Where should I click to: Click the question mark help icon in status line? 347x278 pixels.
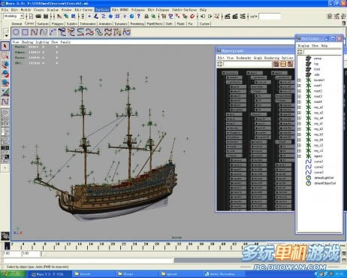coord(138,17)
